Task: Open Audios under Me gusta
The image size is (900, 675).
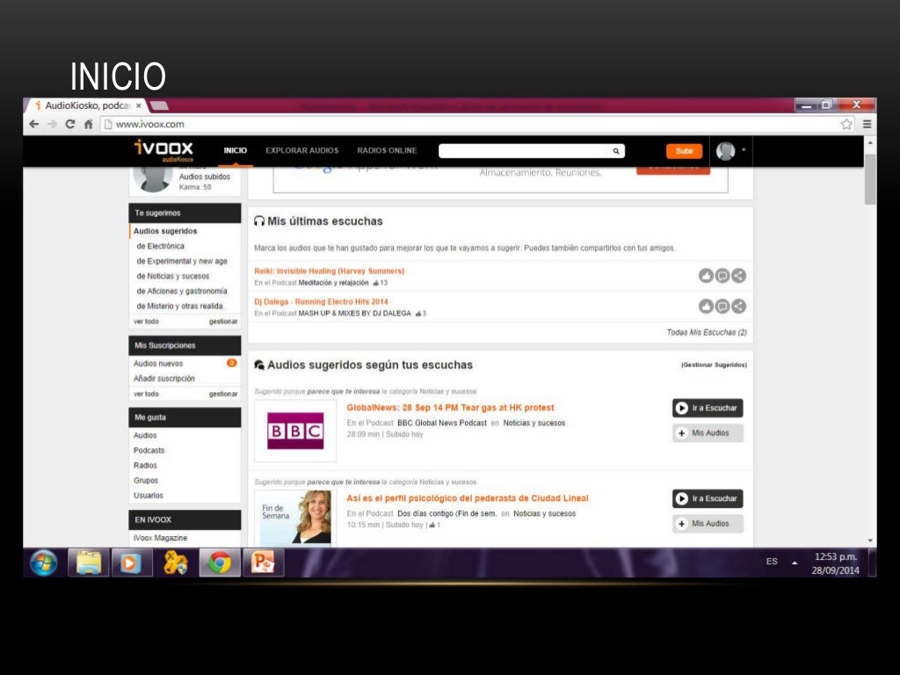Action: coord(145,435)
